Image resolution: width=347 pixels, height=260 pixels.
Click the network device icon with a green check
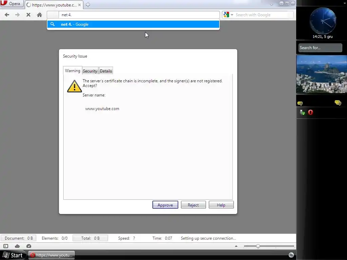(302, 112)
